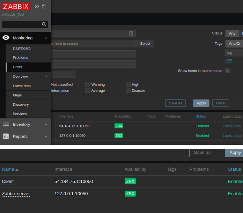Click ZBX availability badge in Client row
The height and width of the screenshot is (213, 243).
pos(130,181)
